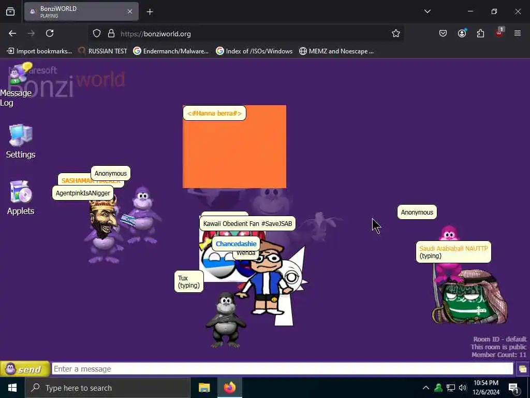
Task: Open Index of /ISOs/Windows bookmark
Action: pos(254,51)
